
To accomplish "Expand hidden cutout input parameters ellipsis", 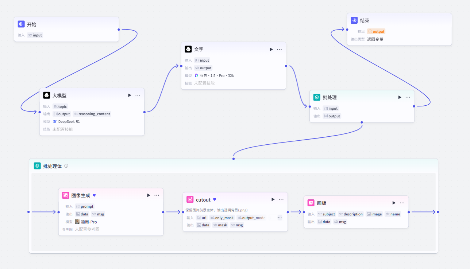I will click(x=280, y=218).
